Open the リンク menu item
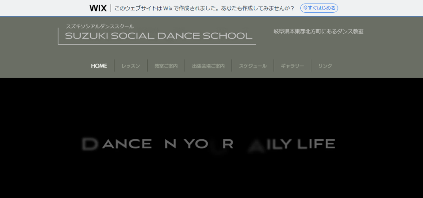The height and width of the screenshot is (198, 423). point(325,66)
